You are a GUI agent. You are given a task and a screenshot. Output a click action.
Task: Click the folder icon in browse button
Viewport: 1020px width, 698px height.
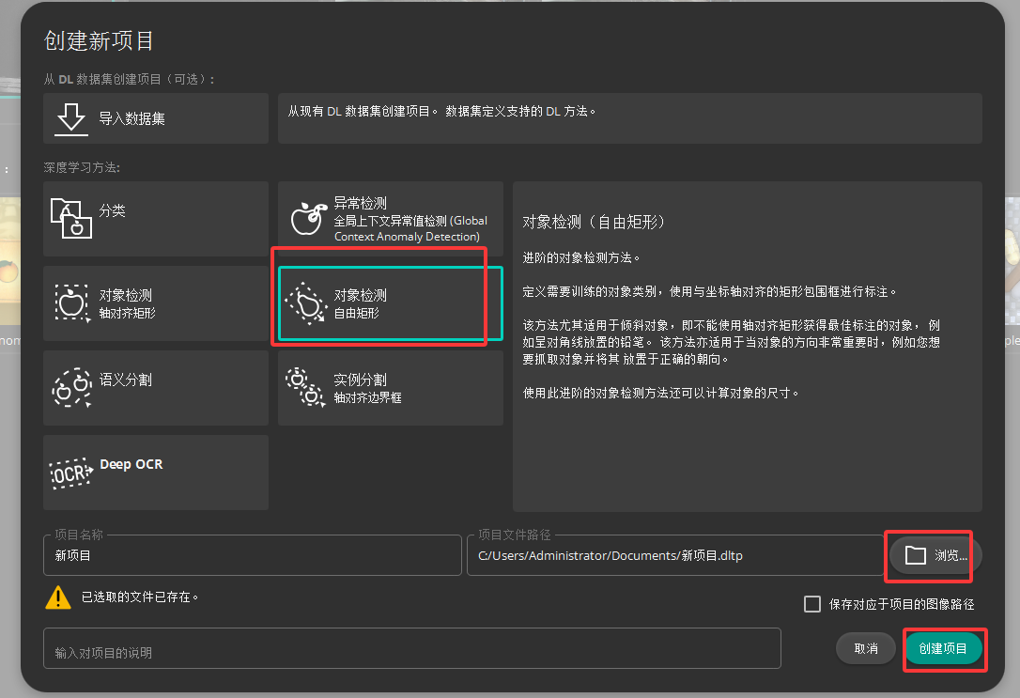[915, 555]
